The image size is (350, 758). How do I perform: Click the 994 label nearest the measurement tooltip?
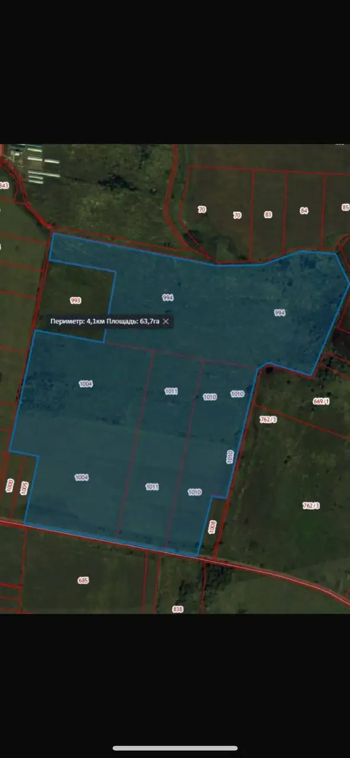168,297
